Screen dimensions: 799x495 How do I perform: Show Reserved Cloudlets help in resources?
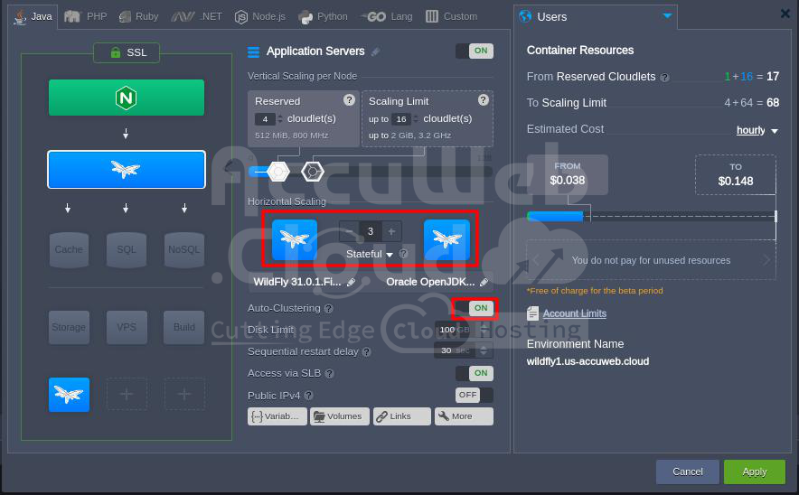point(664,78)
